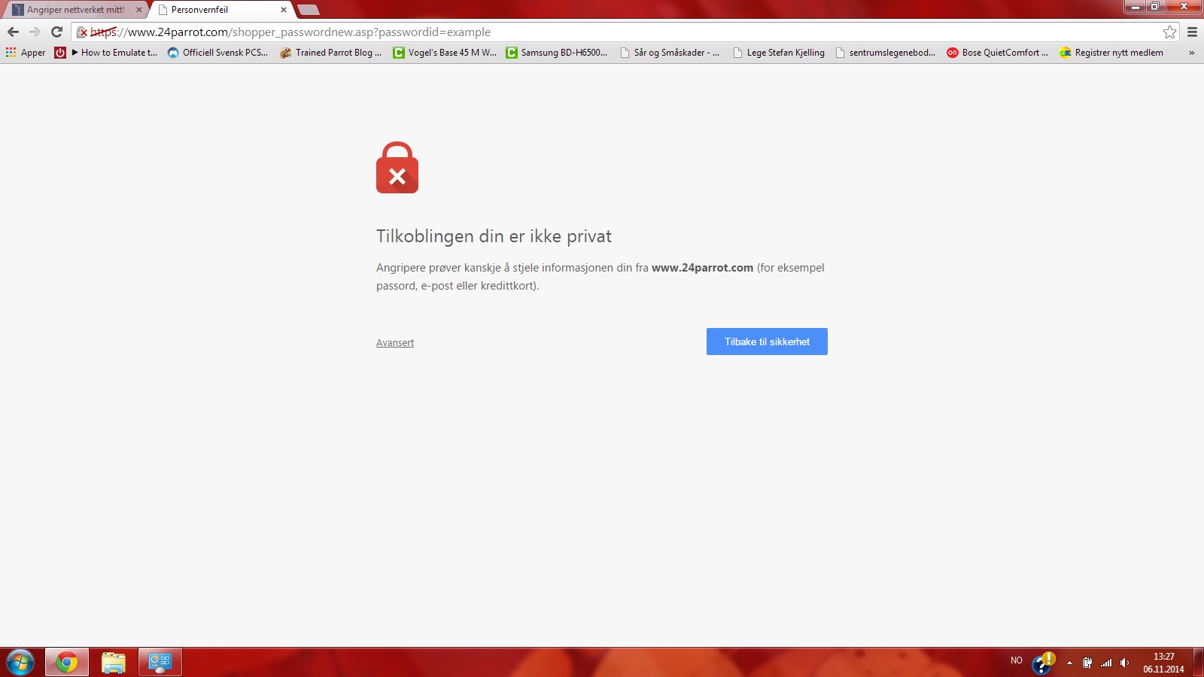Viewport: 1204px width, 677px height.
Task: Click the broken HTTPS lock icon
Action: (82, 32)
